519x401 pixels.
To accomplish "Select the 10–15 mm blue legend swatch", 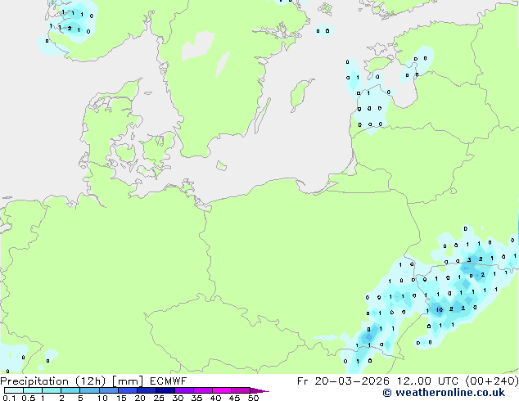I will 109,390.
